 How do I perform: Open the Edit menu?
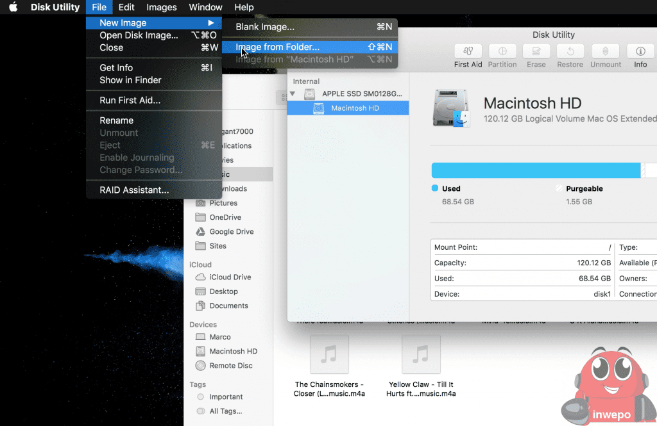pos(126,7)
